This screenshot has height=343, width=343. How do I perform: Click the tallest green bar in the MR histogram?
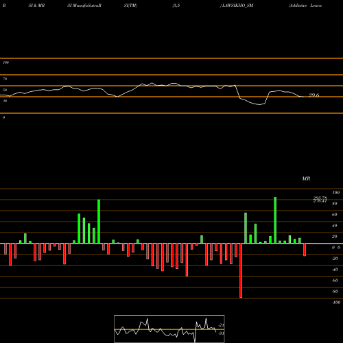(x=275, y=220)
